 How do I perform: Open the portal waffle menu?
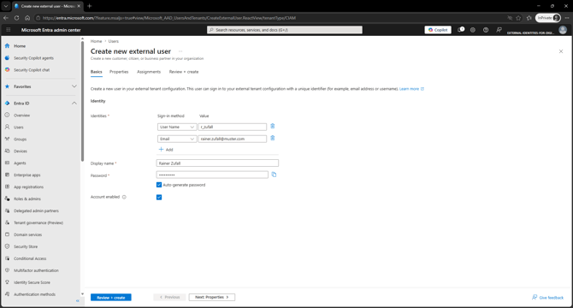tap(9, 30)
